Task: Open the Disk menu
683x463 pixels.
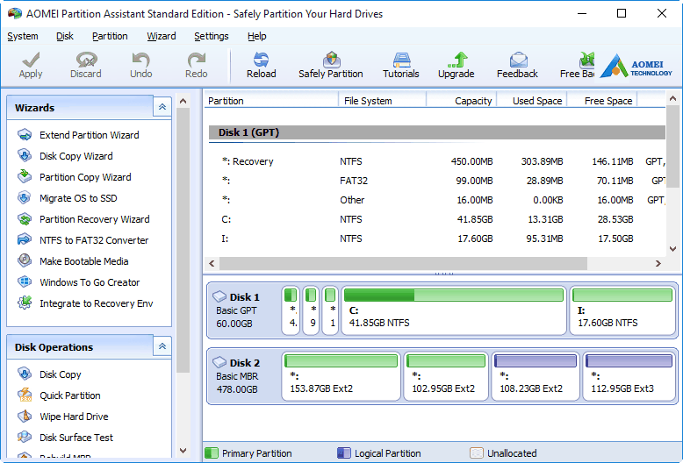Action: (65, 36)
